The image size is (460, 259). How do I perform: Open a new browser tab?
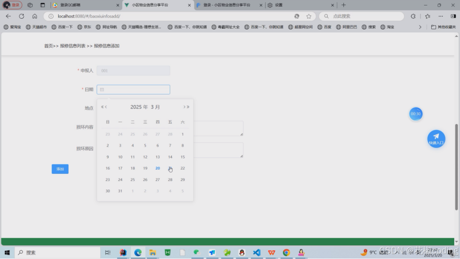pyautogui.click(x=344, y=5)
